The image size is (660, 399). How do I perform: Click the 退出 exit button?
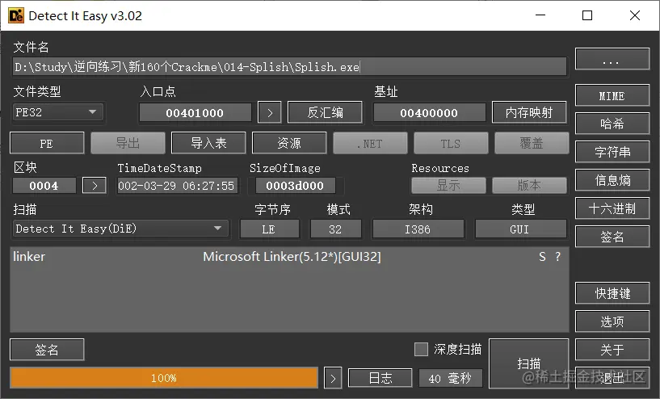(612, 377)
